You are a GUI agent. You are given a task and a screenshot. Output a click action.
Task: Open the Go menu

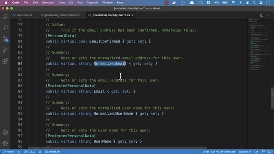pyautogui.click(x=71, y=3)
